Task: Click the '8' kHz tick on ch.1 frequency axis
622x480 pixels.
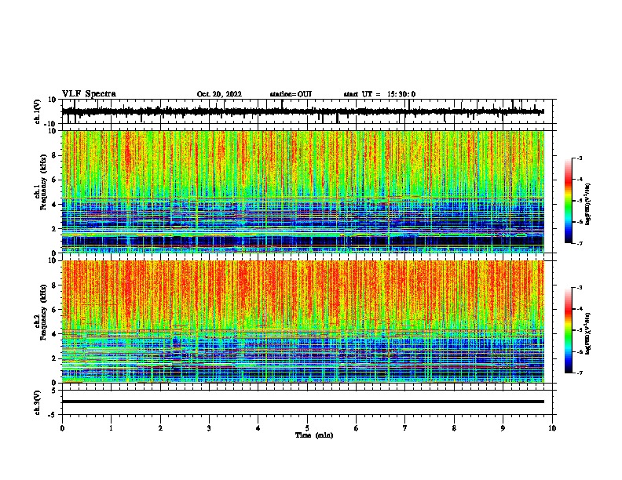Action: tap(54, 155)
